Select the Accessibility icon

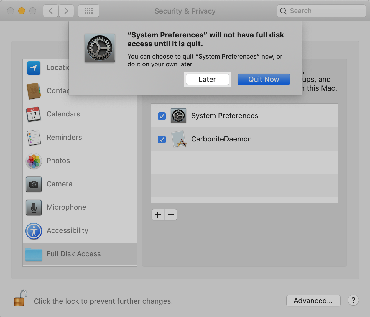pos(34,231)
